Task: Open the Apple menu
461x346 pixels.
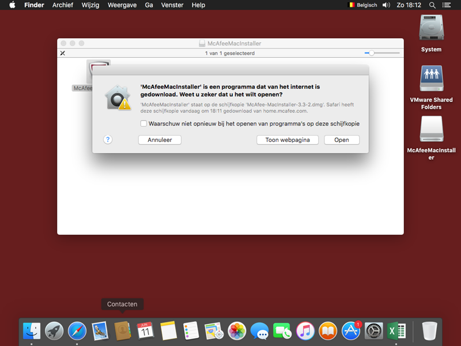Action: pos(12,5)
